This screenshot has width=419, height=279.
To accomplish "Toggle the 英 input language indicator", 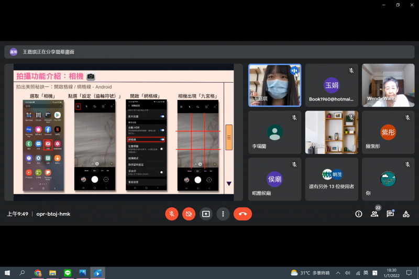I will tap(366, 273).
